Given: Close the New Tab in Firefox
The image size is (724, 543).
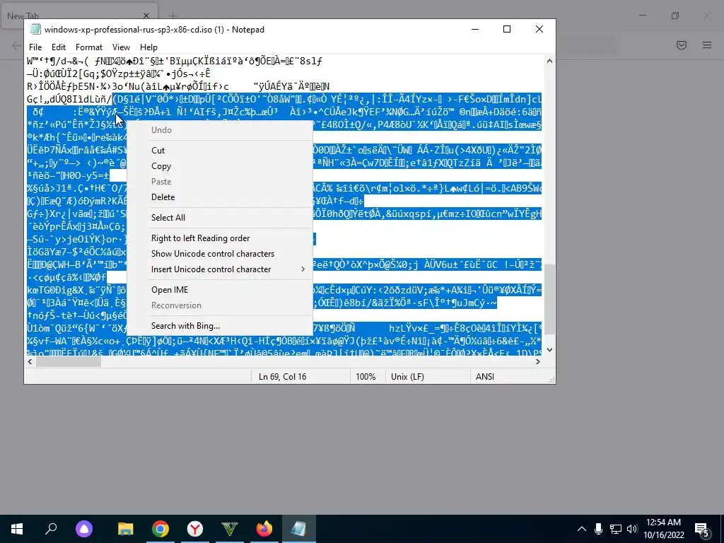Looking at the screenshot, I should [x=146, y=16].
